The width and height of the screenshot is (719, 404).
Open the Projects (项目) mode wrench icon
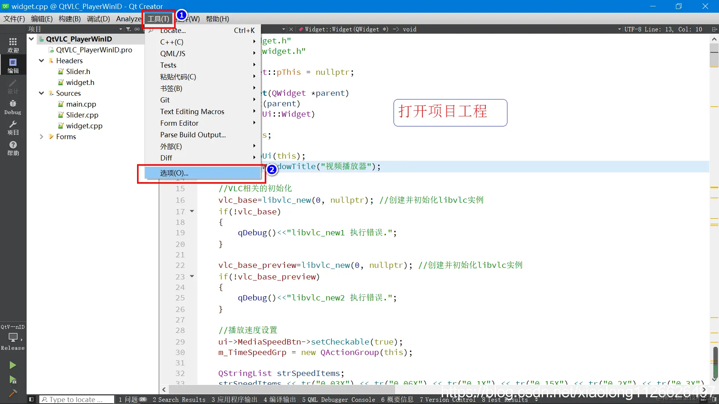click(13, 128)
